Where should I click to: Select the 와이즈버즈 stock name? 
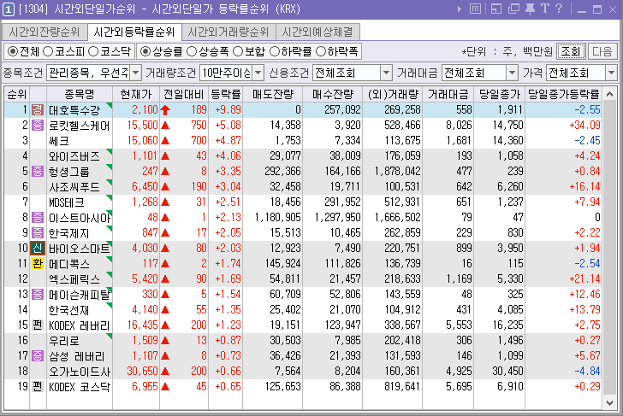[74, 156]
